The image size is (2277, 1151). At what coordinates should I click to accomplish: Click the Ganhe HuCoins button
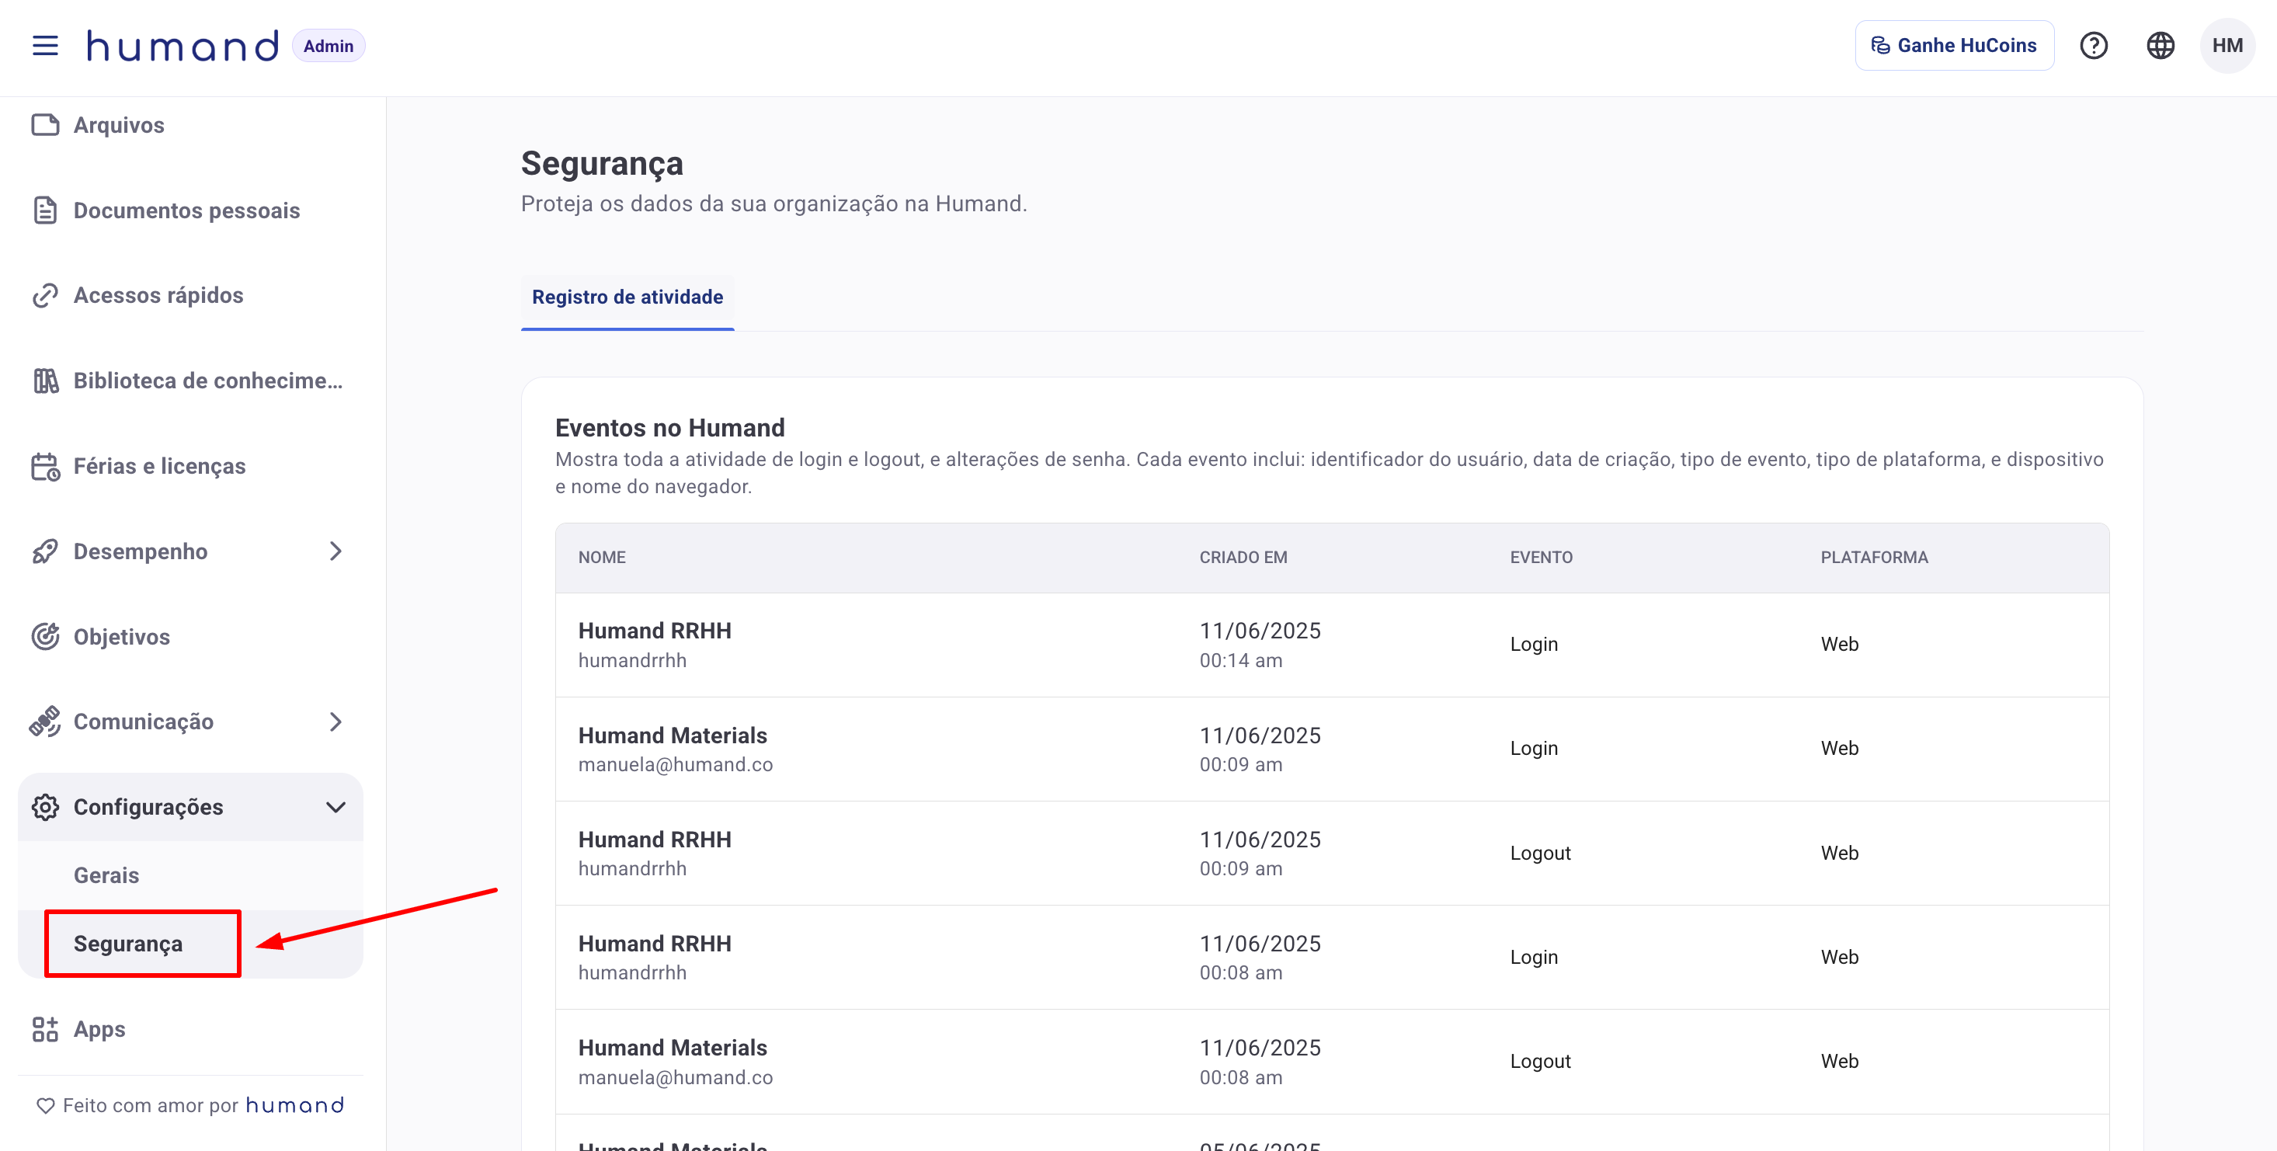pyautogui.click(x=1953, y=45)
